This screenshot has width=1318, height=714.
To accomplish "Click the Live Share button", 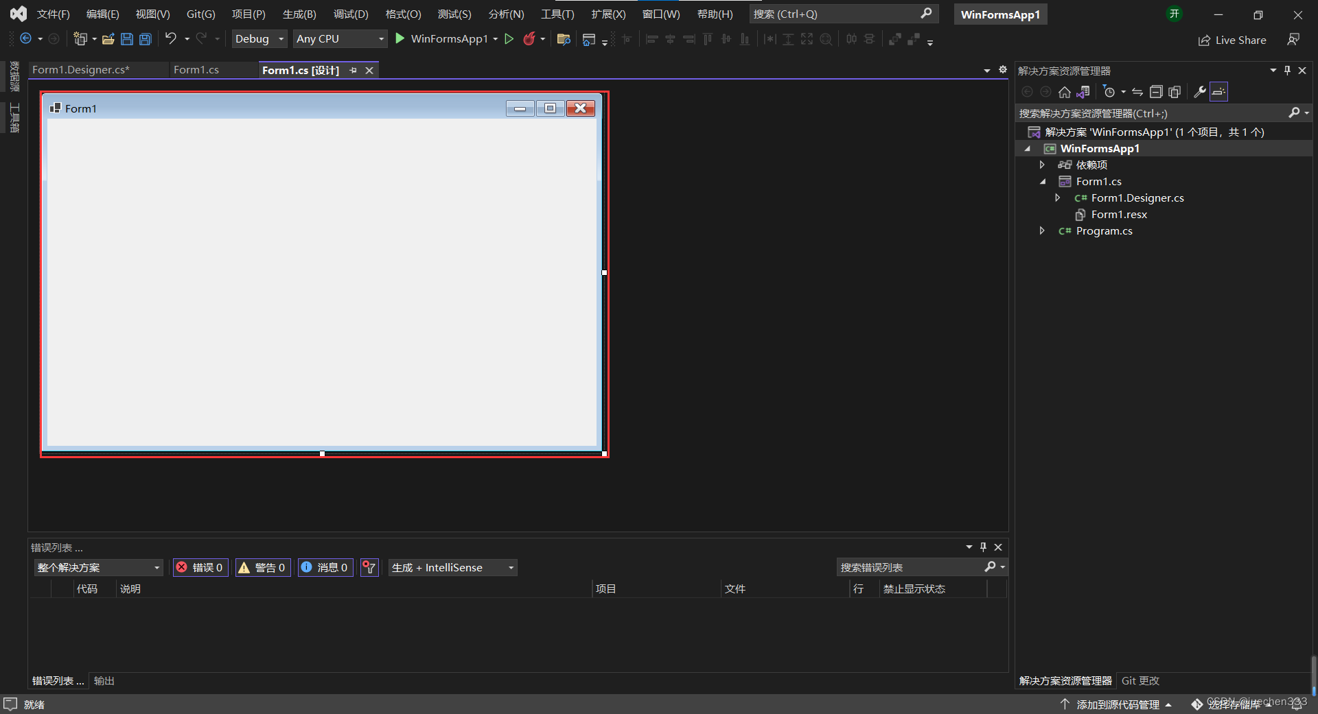I will pyautogui.click(x=1232, y=40).
